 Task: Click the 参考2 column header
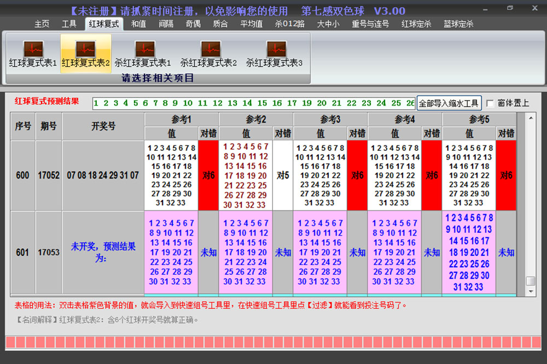pyautogui.click(x=255, y=120)
